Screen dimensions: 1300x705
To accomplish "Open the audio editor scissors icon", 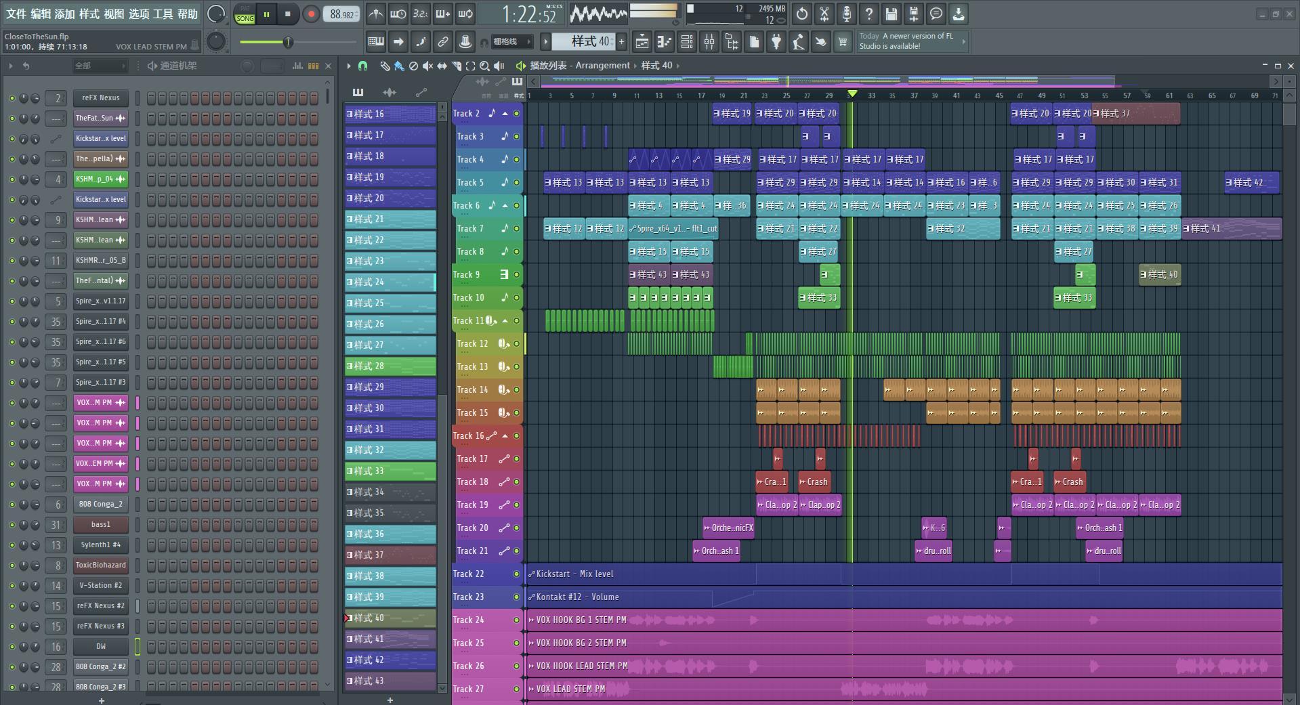I will 824,14.
